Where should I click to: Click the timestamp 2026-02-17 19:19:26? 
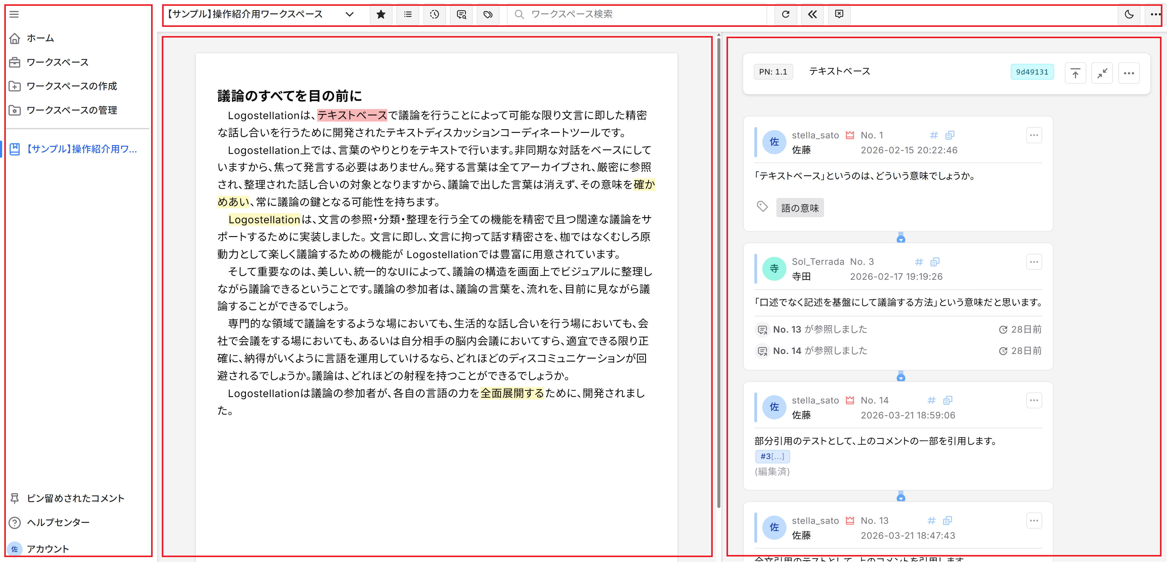coord(896,277)
